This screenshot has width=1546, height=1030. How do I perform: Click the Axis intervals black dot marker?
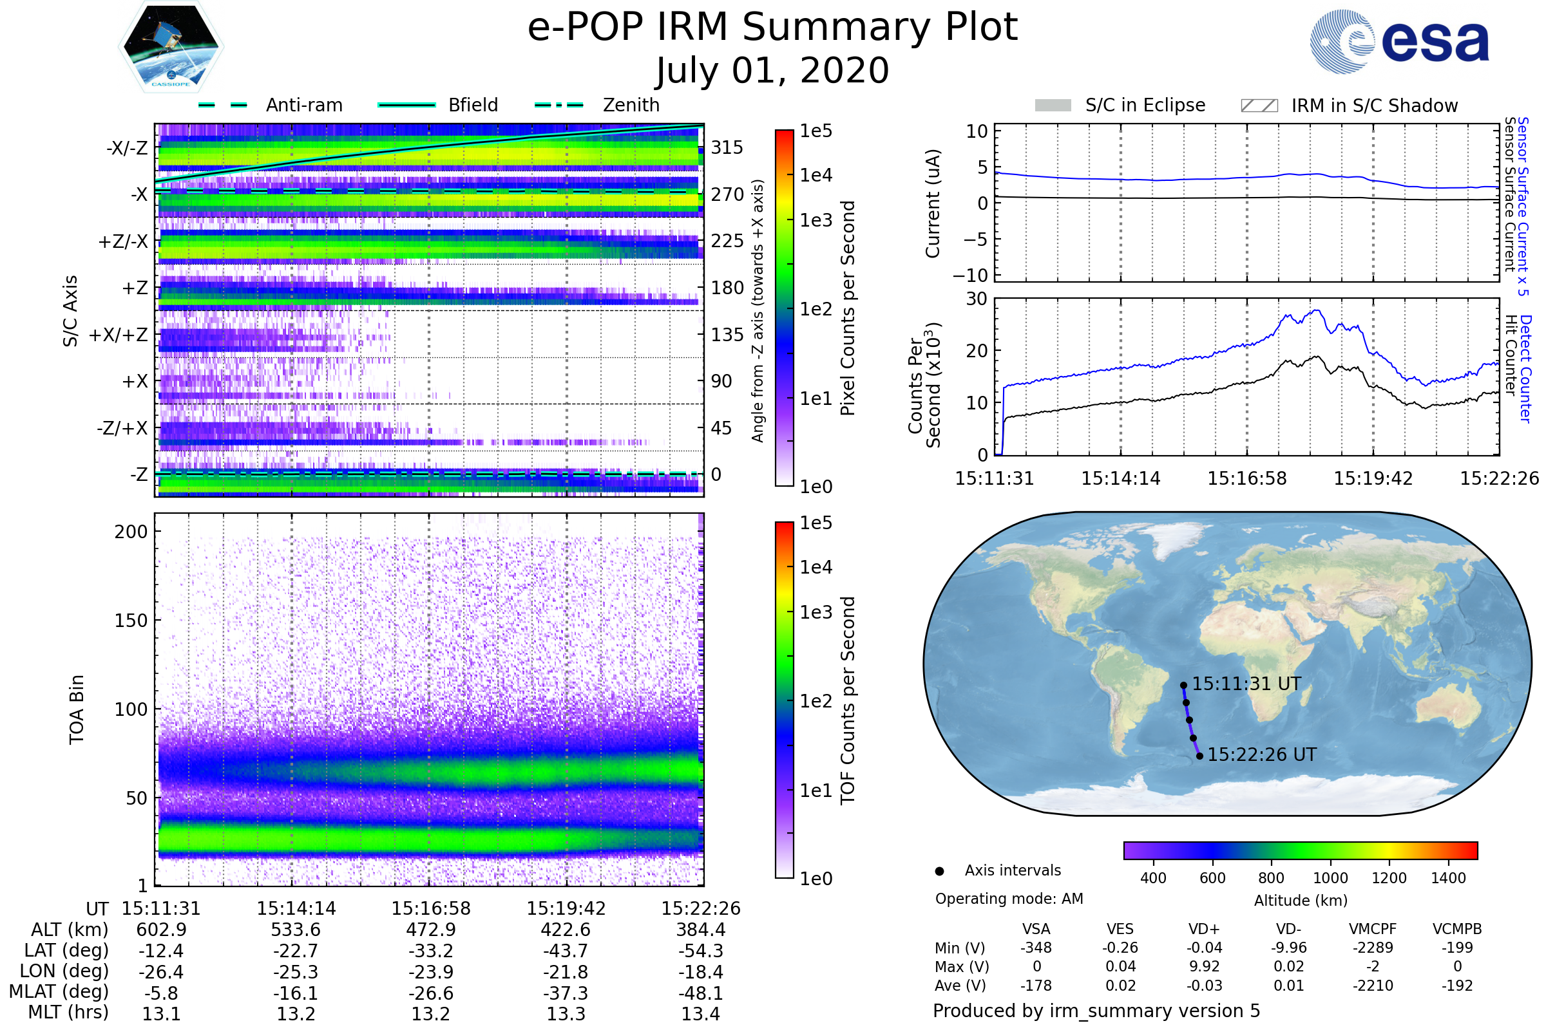tap(939, 871)
